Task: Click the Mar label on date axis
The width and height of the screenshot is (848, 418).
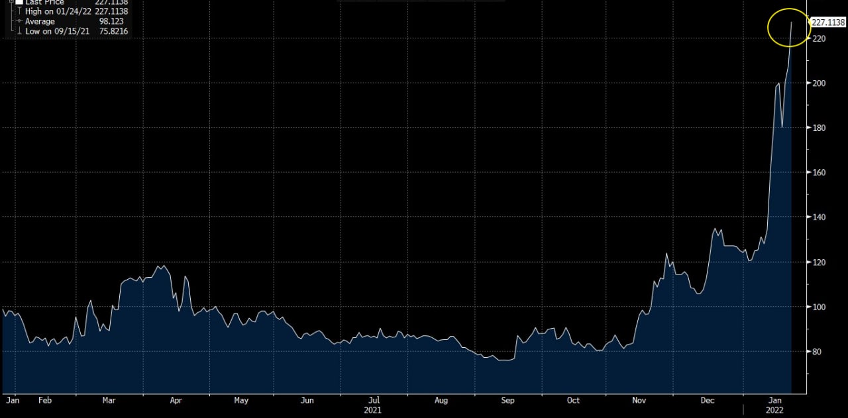Action: (109, 400)
